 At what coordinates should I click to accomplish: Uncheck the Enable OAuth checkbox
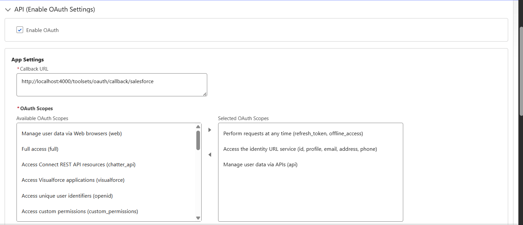coord(20,30)
